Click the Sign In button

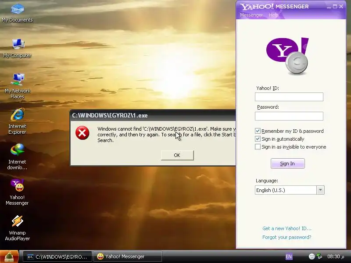(287, 163)
